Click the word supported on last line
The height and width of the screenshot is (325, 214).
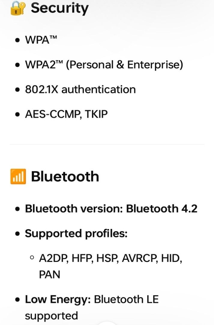pos(51,316)
